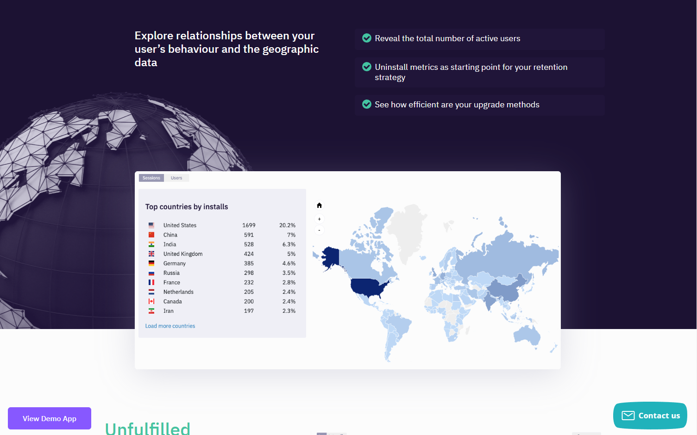Click the envelope icon on Contact us button
The width and height of the screenshot is (697, 435).
tap(628, 416)
